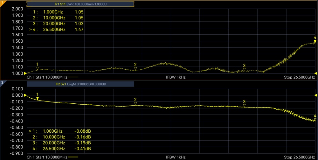Activate the Tr2 S21 LogM trace title
Viewport: 318px width, 160px height.
click(x=80, y=84)
